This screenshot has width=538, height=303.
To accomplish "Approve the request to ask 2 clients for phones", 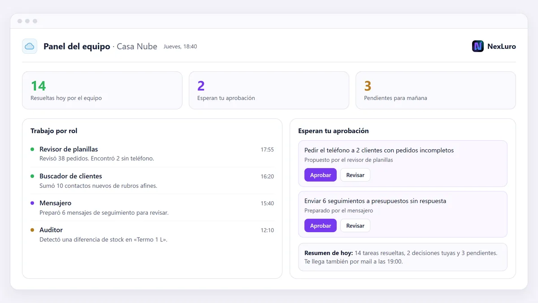I will 321,175.
